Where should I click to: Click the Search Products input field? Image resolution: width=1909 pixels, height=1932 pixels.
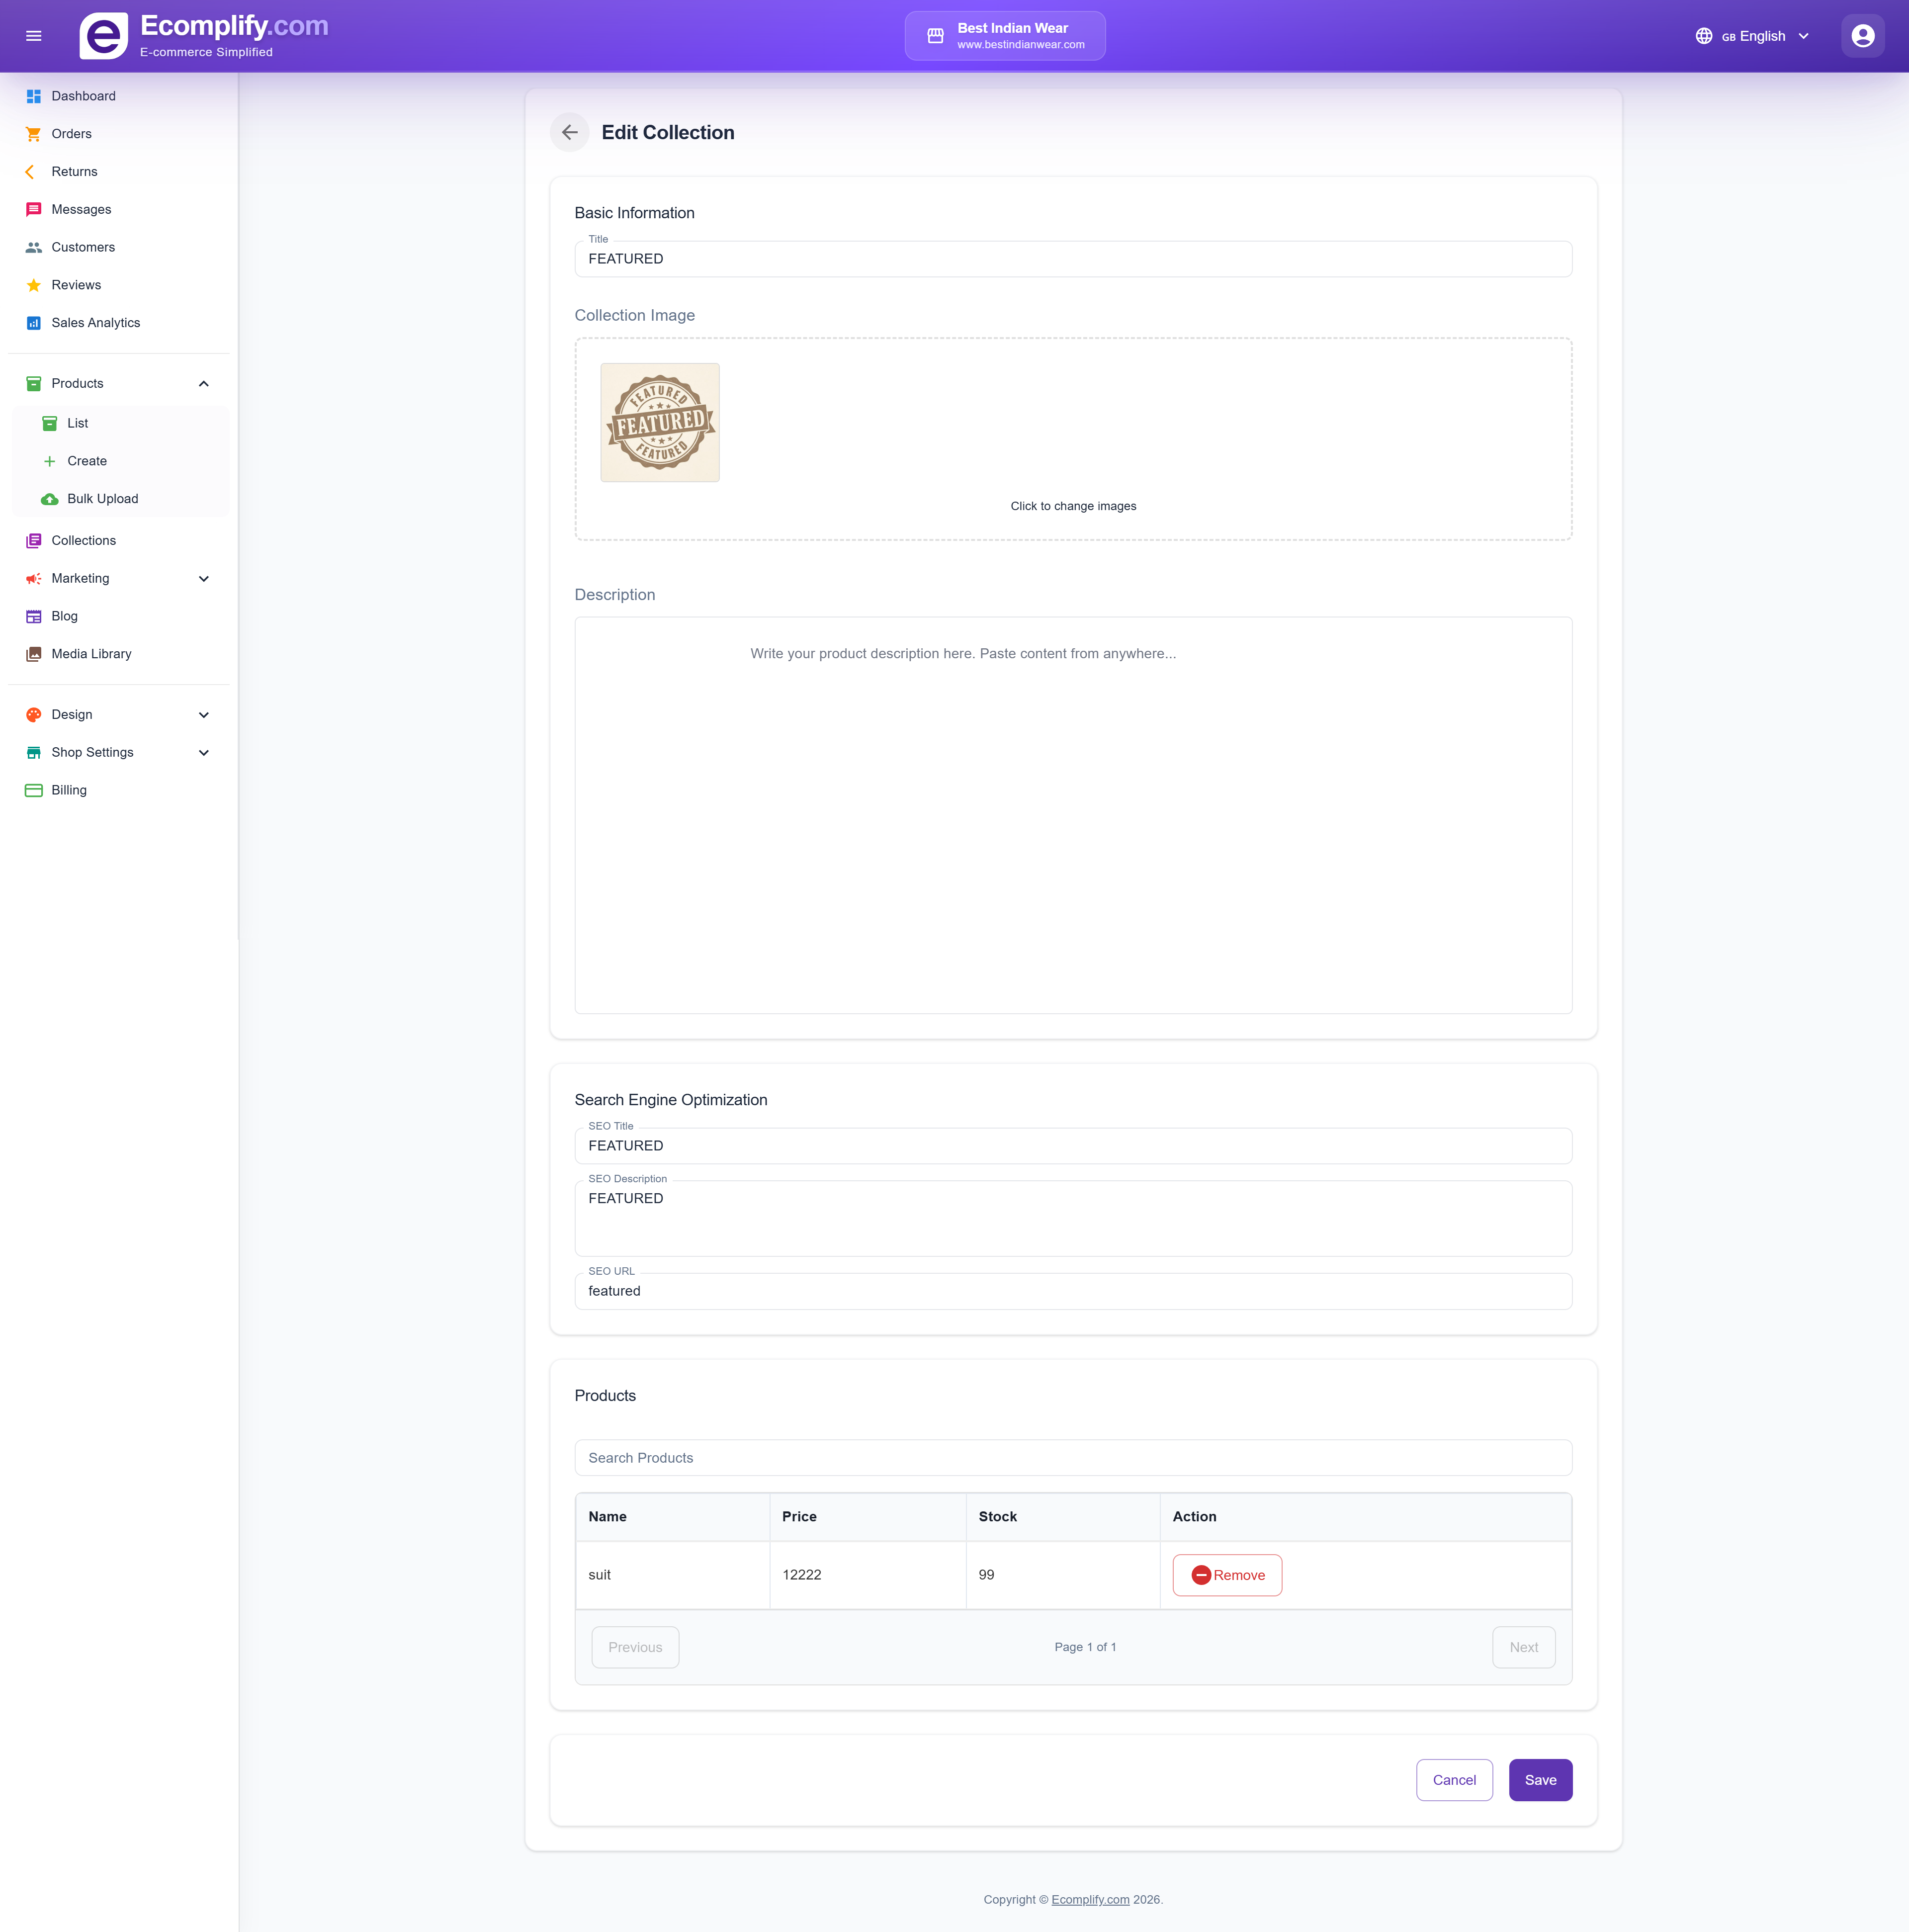1072,1458
